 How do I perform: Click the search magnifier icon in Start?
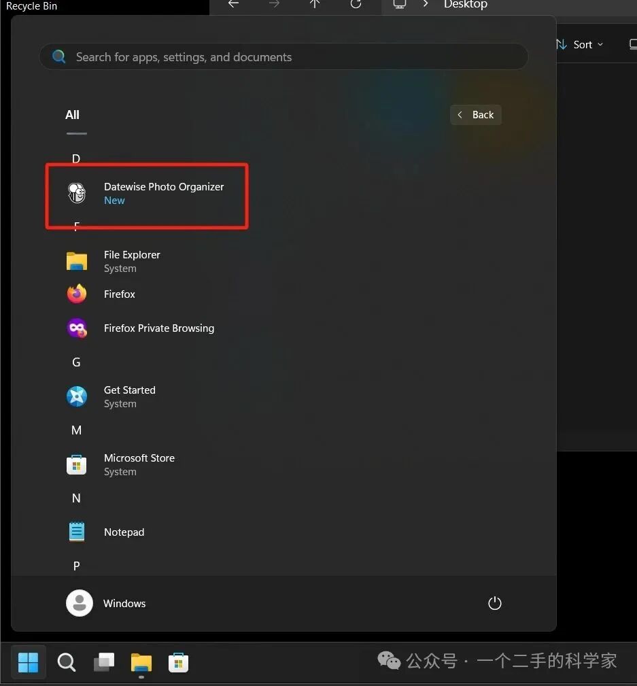58,56
